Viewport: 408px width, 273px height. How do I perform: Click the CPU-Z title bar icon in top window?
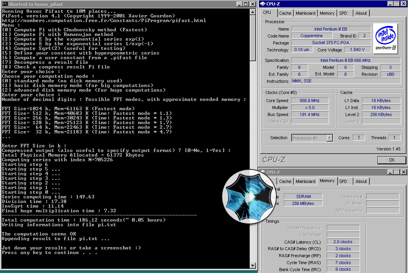click(262, 4)
